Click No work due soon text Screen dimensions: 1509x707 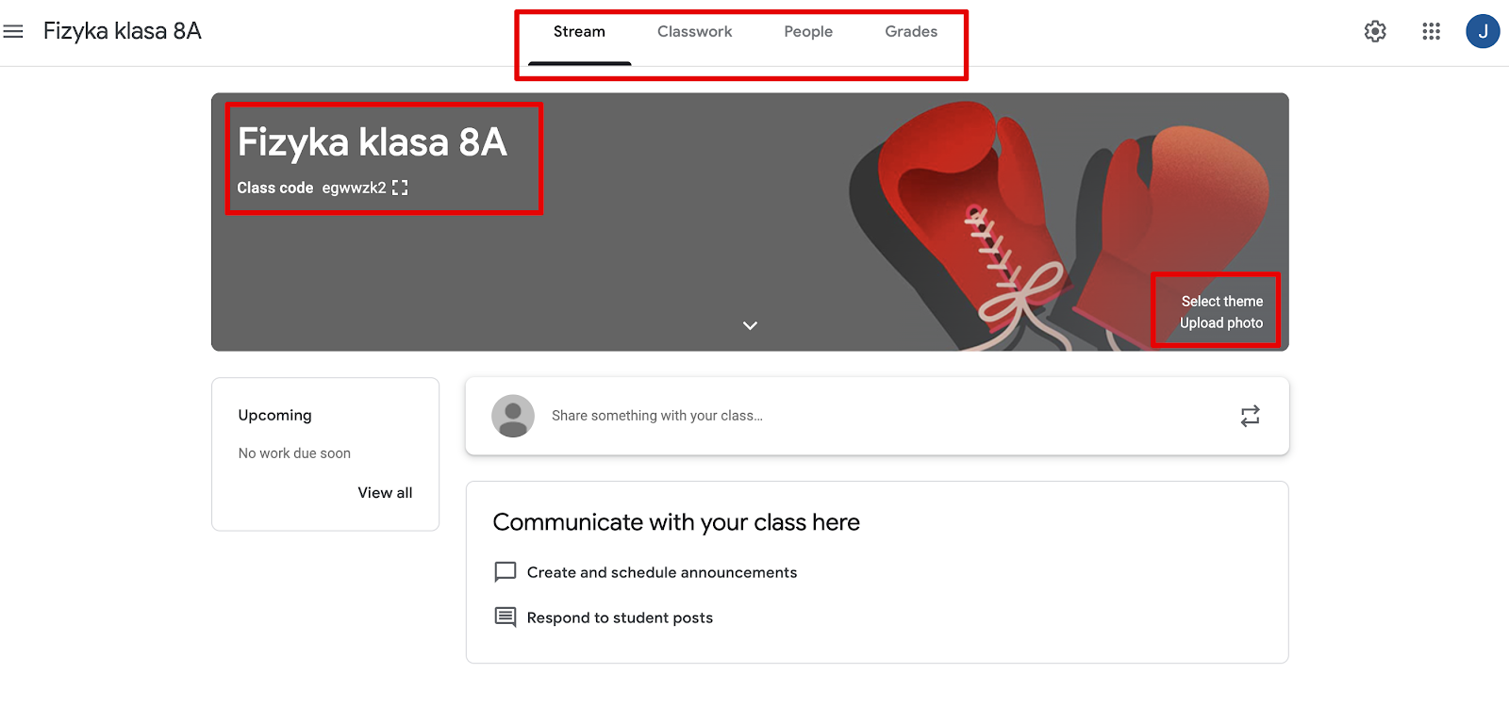[x=294, y=453]
